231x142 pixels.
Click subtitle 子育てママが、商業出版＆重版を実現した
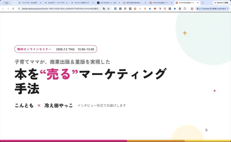[62, 62]
